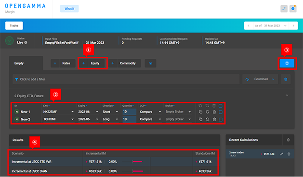
Task: Click the header row refresh-all icon
Action: coord(207,106)
